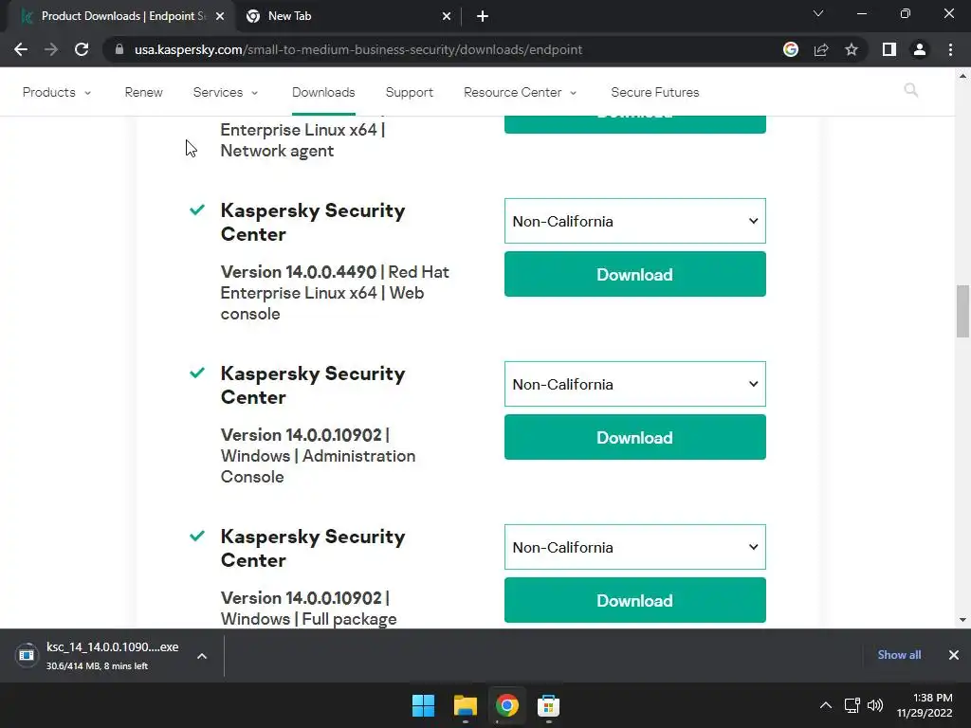Open the clock and date panel
Screen dimensions: 971x728
point(925,705)
